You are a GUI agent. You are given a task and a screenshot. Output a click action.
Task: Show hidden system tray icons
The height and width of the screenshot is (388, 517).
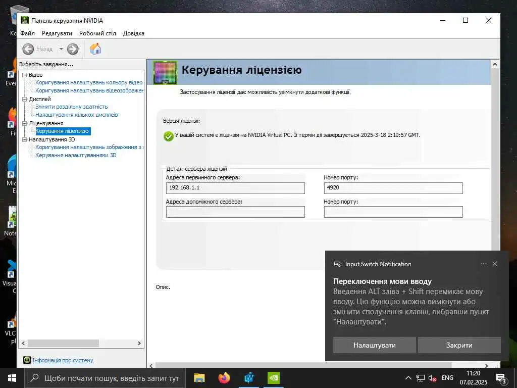408,378
